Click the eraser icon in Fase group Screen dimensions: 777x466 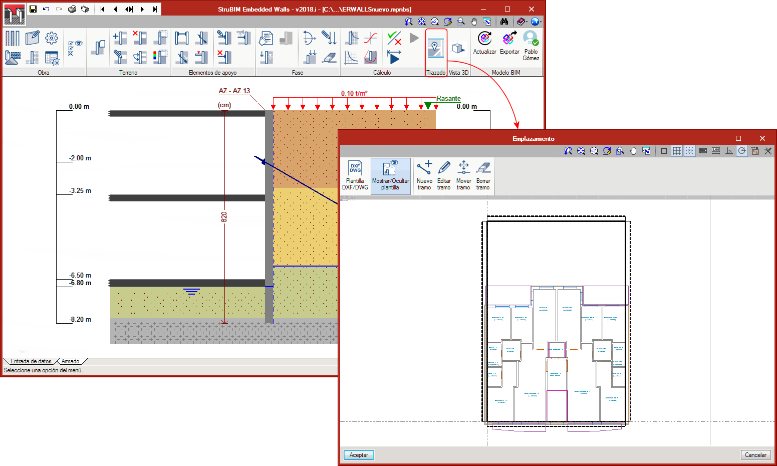[x=329, y=57]
